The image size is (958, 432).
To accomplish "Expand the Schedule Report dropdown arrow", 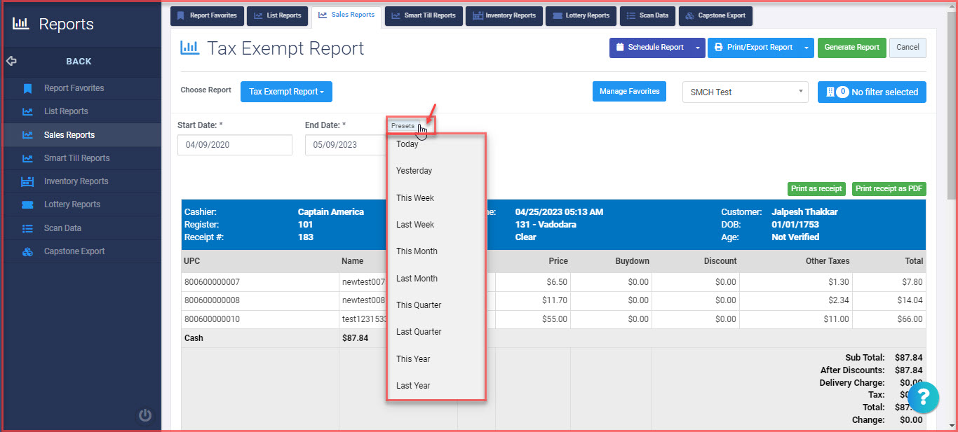I will click(697, 48).
